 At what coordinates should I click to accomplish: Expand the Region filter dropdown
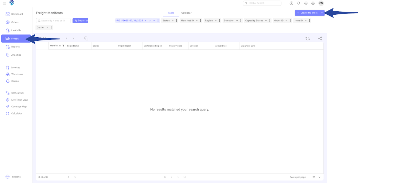[x=216, y=21]
